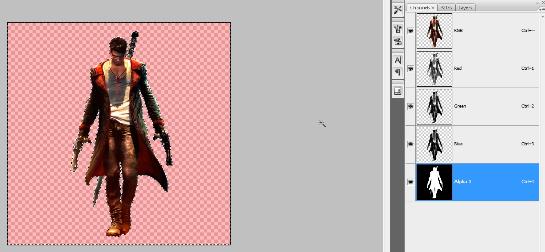The image size is (545, 252).
Task: Click the Ctrl+4 shortcut label
Action: click(528, 182)
